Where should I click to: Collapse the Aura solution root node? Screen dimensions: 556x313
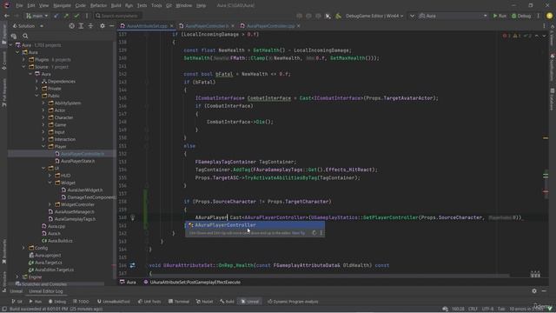click(x=10, y=45)
